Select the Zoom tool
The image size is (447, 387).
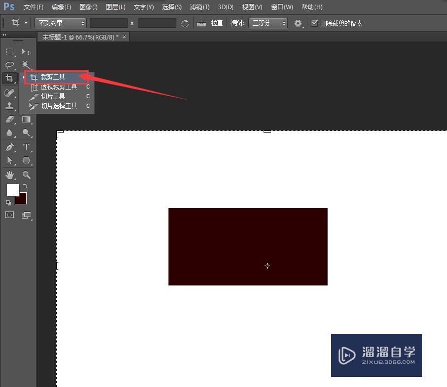click(x=26, y=175)
